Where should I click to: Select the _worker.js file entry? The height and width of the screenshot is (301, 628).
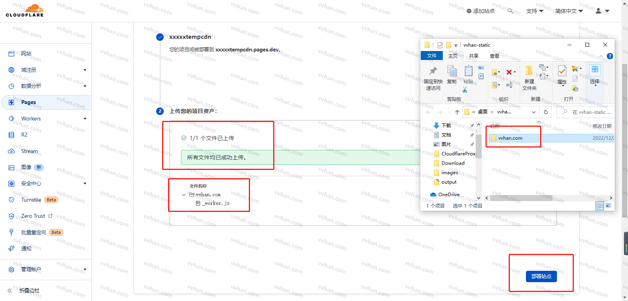pyautogui.click(x=212, y=203)
